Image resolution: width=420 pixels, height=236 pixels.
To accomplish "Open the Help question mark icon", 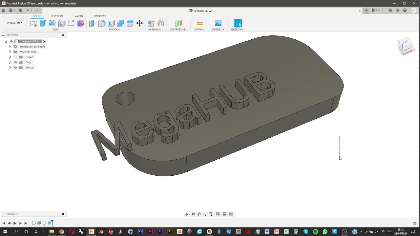I will [x=405, y=10].
